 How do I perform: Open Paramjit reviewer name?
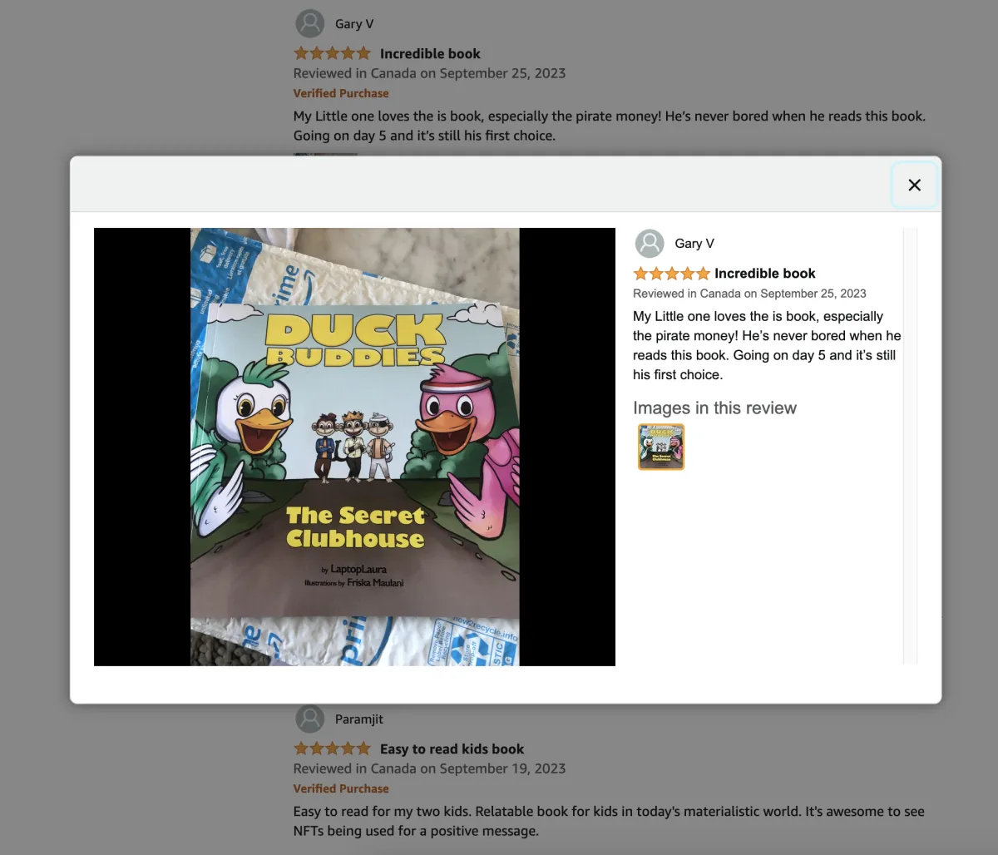[359, 719]
